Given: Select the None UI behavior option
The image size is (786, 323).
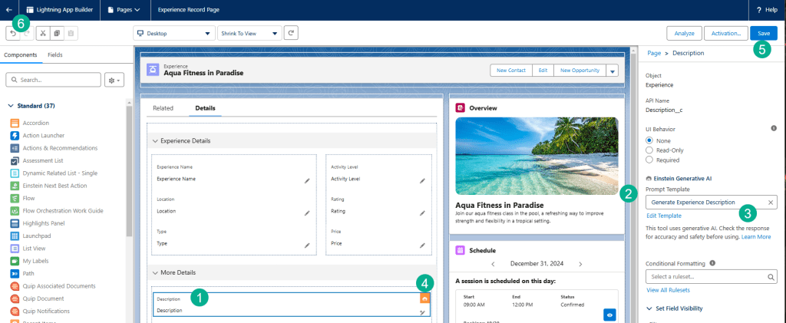Looking at the screenshot, I should tap(650, 140).
